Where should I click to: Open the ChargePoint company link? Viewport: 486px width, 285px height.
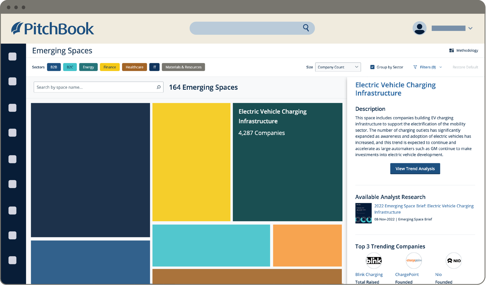[407, 274]
